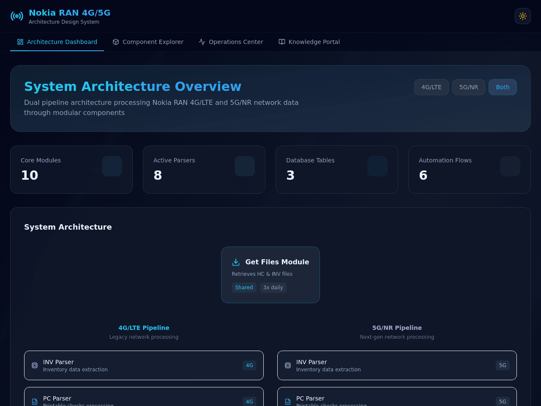This screenshot has height=406, width=541.
Task: Select the 4G INV Parser card
Action: (144, 365)
